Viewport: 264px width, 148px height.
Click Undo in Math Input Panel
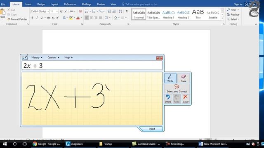click(x=168, y=99)
